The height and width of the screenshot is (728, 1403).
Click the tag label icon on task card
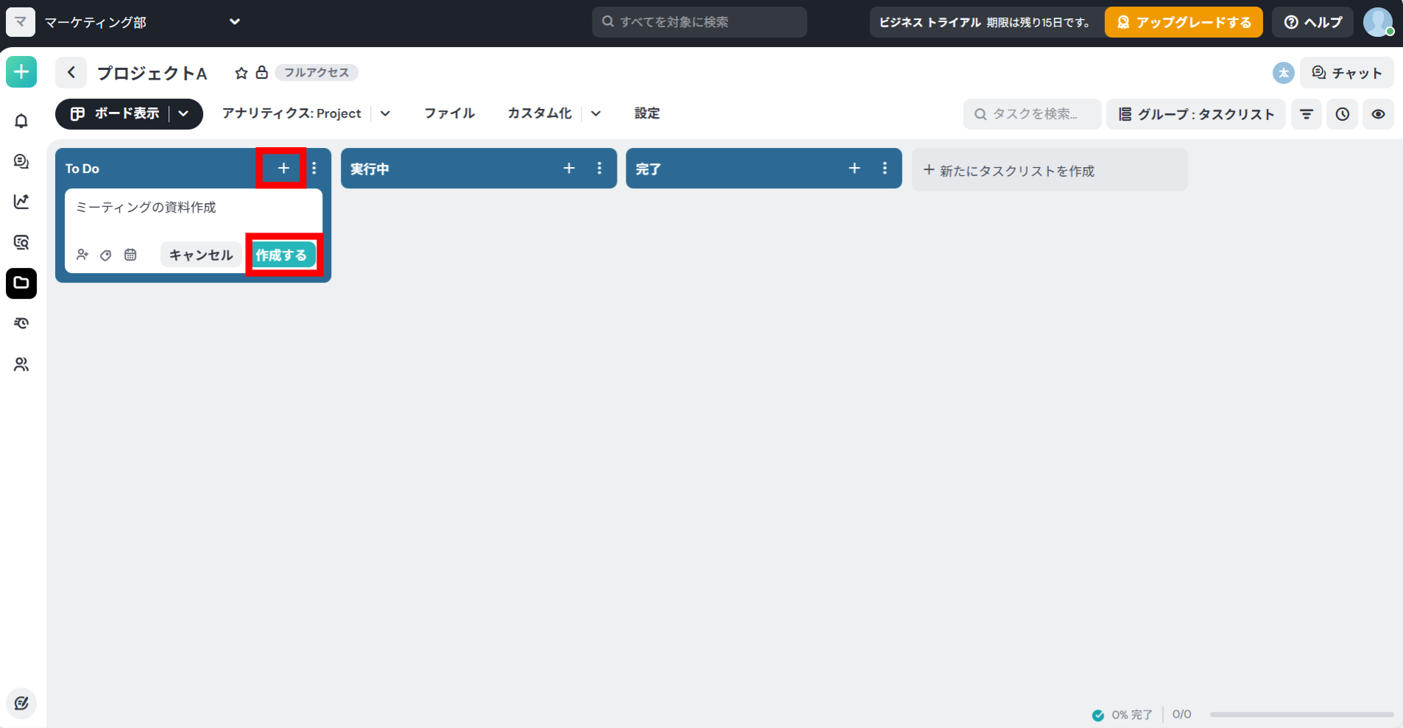pos(106,255)
